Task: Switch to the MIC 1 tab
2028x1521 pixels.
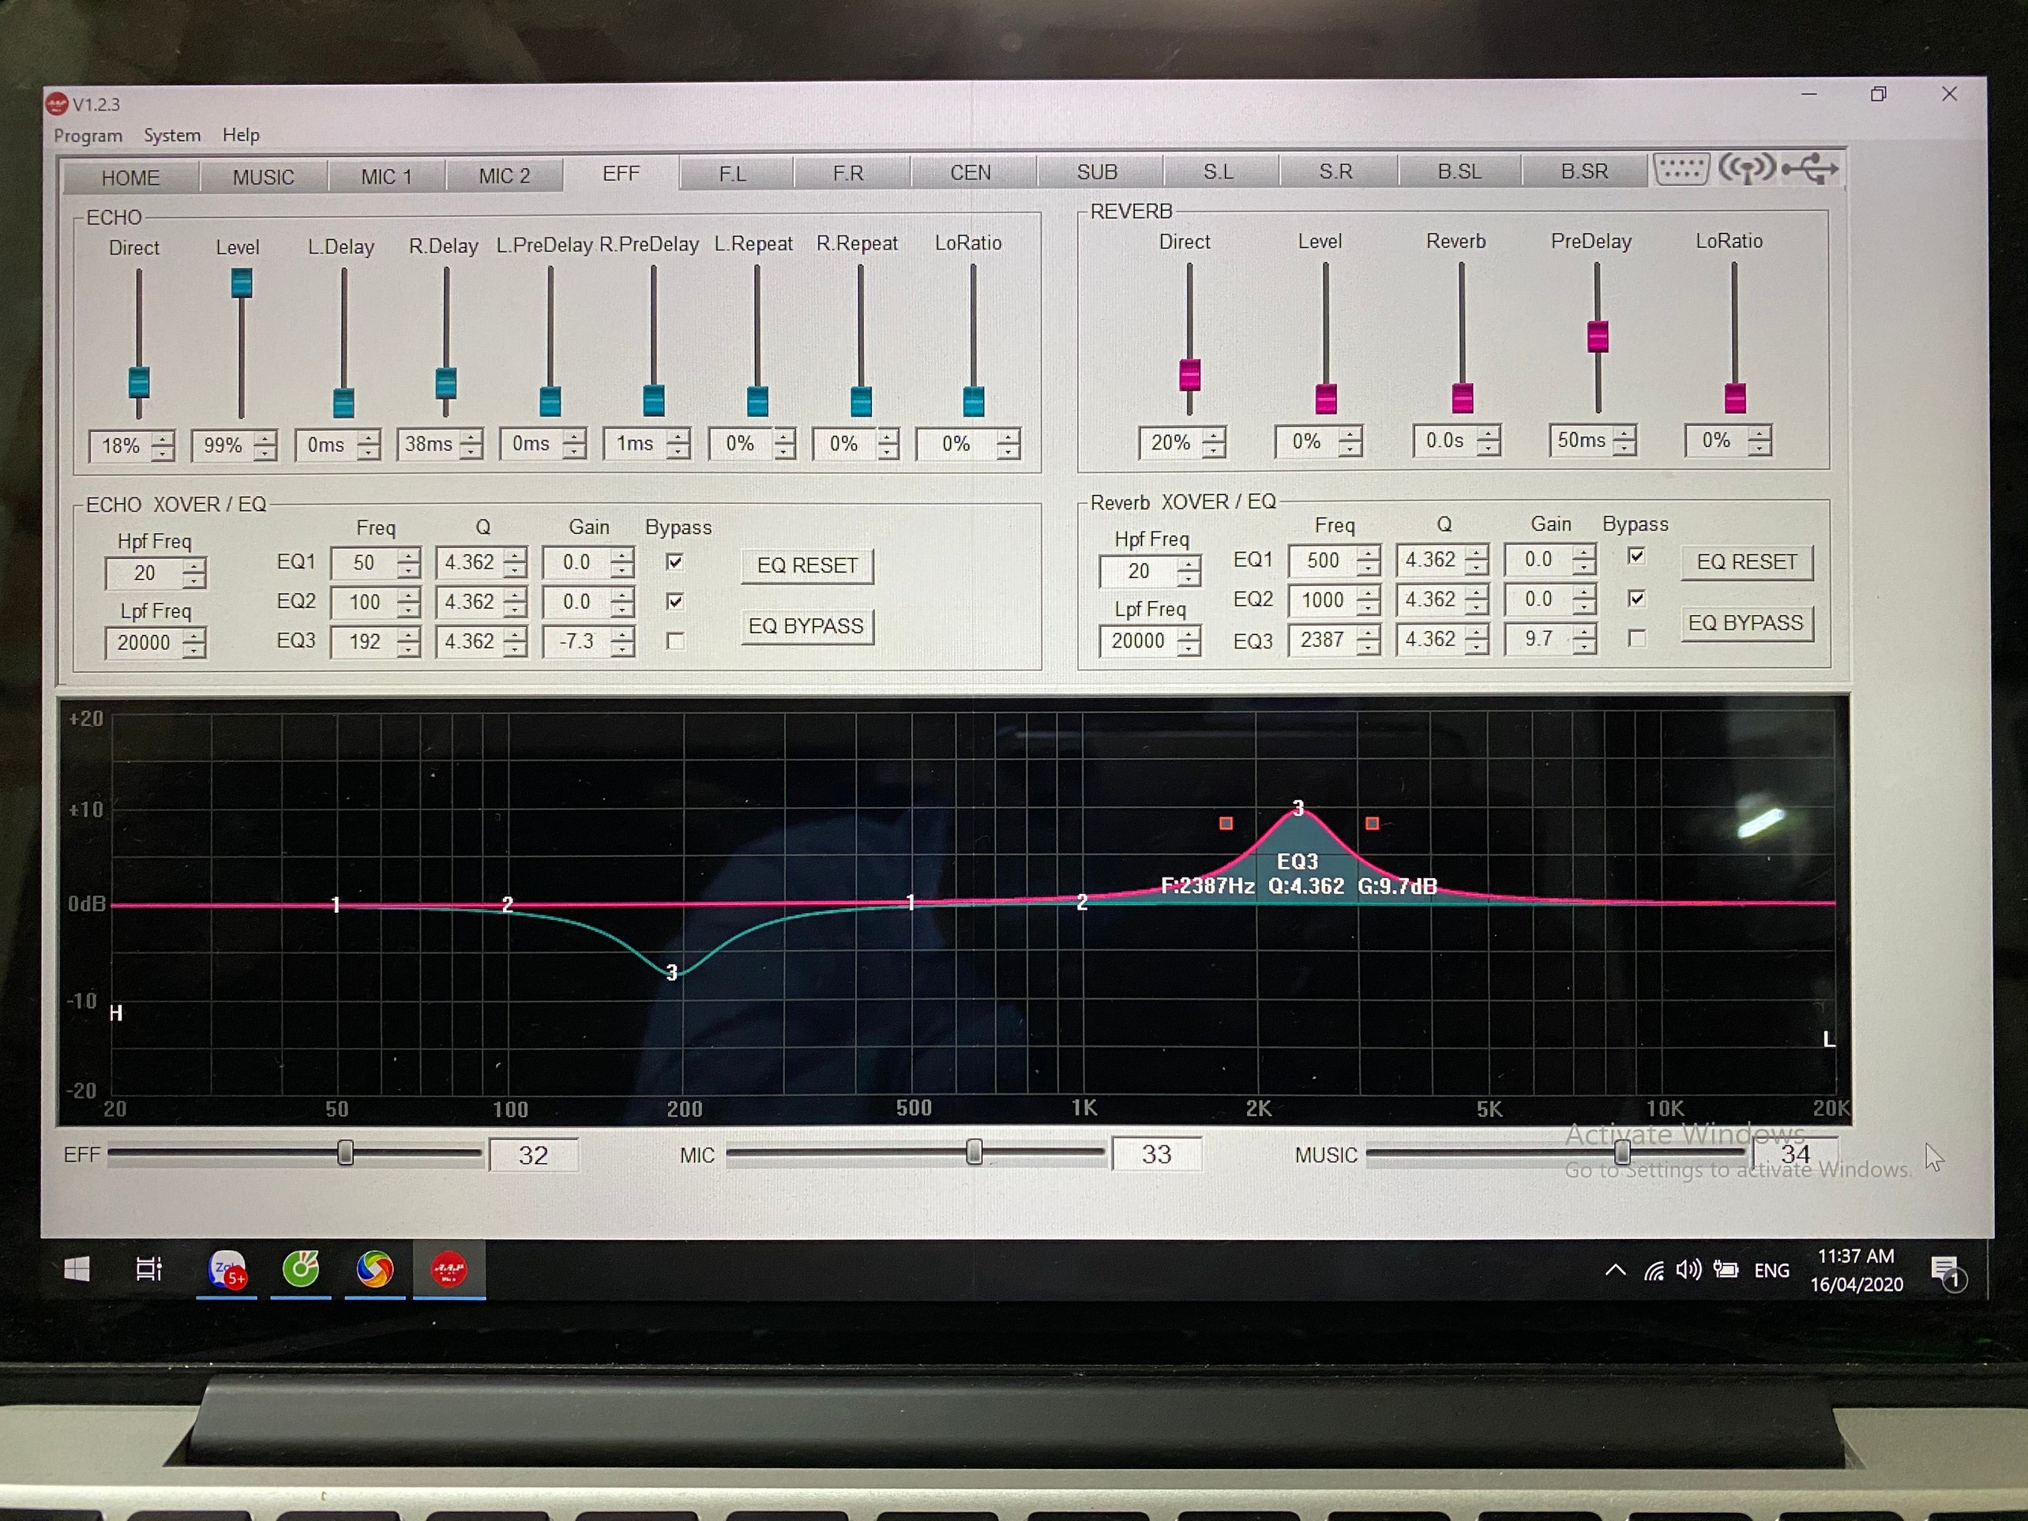Action: pos(386,176)
